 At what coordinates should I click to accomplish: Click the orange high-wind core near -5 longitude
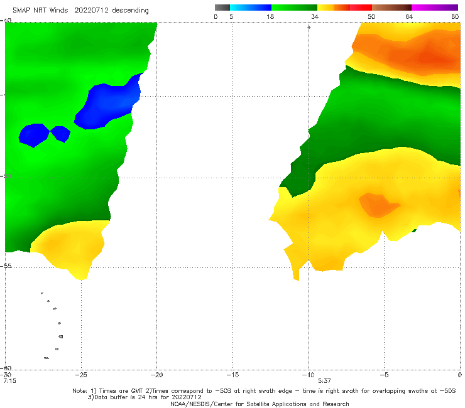click(x=379, y=205)
